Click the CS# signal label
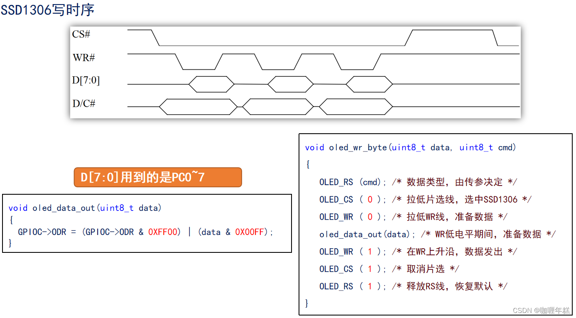576x318 pixels. click(x=81, y=34)
